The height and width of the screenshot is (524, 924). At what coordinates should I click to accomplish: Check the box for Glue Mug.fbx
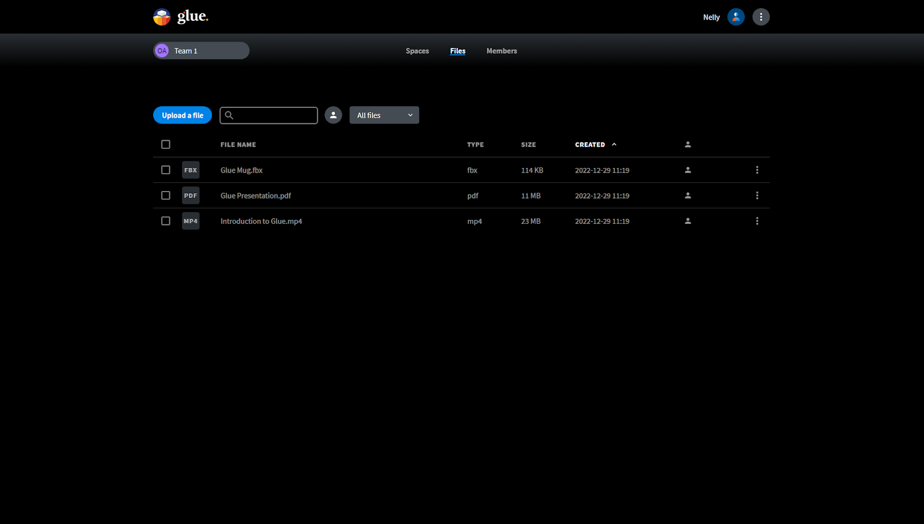coord(166,170)
